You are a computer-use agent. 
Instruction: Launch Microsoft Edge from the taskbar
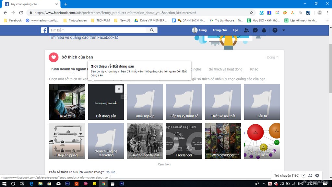pos(31,184)
